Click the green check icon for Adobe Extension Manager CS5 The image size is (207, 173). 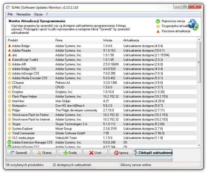point(10,142)
